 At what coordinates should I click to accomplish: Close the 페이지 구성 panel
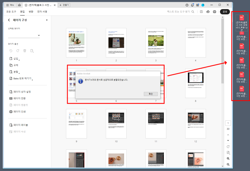click(47, 20)
